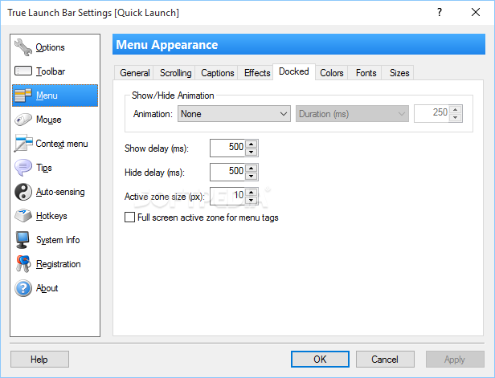This screenshot has height=378, width=495.
Task: Click the disabled Duration (ms) dropdown
Action: [x=352, y=113]
